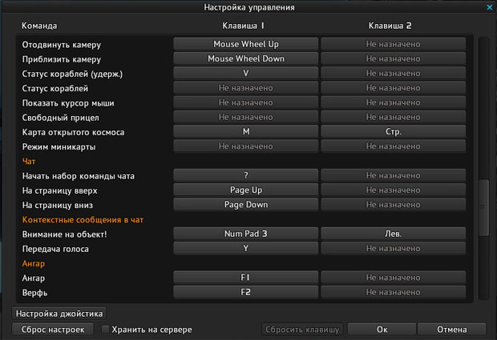Screen dimensions: 497x340
Task: Edit the Num Pad 3 key binding
Action: [x=246, y=234]
